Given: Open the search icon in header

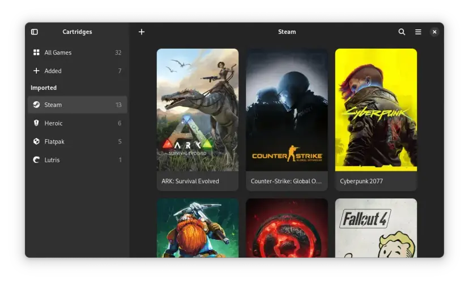Looking at the screenshot, I should (402, 32).
